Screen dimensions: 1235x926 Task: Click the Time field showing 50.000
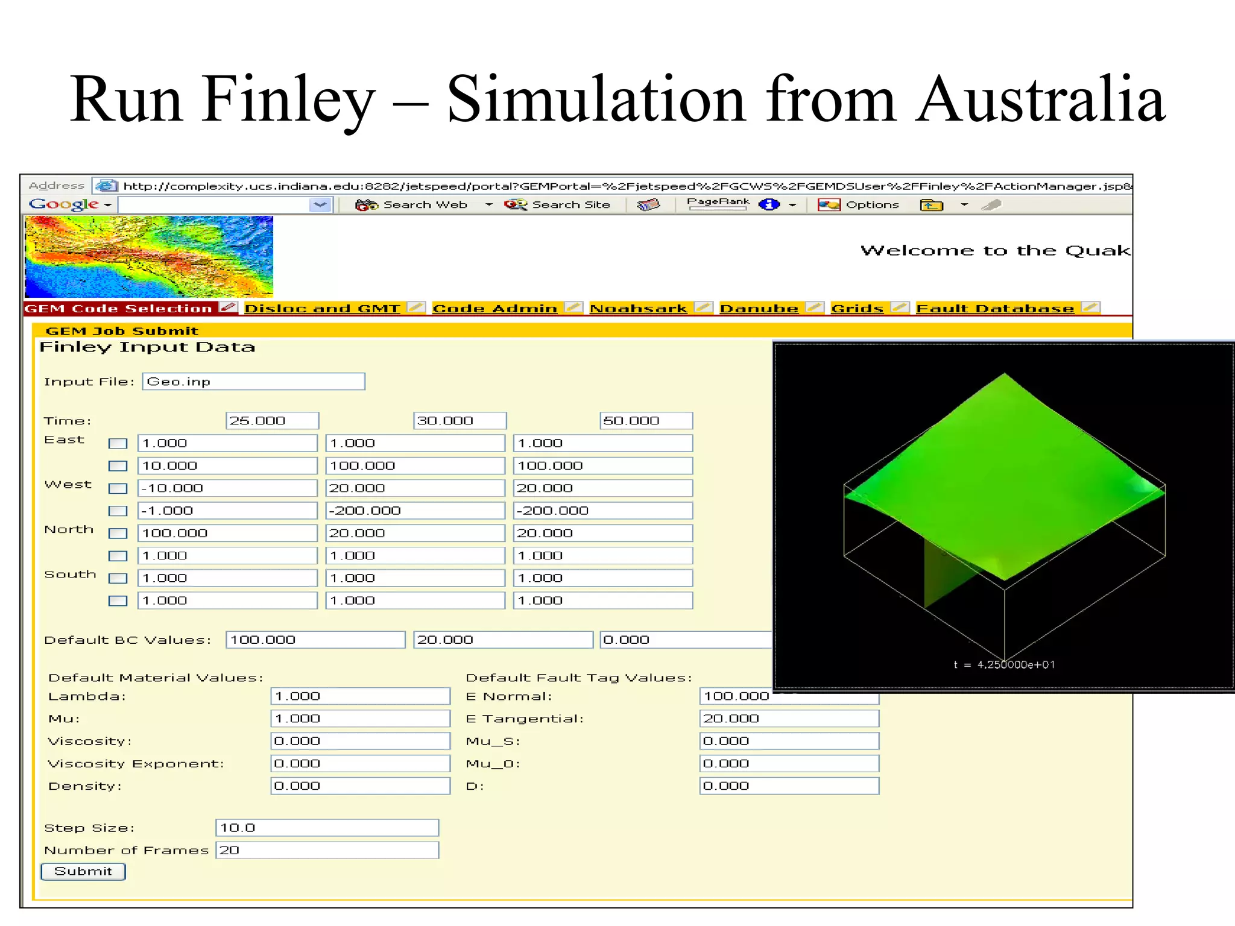[646, 421]
